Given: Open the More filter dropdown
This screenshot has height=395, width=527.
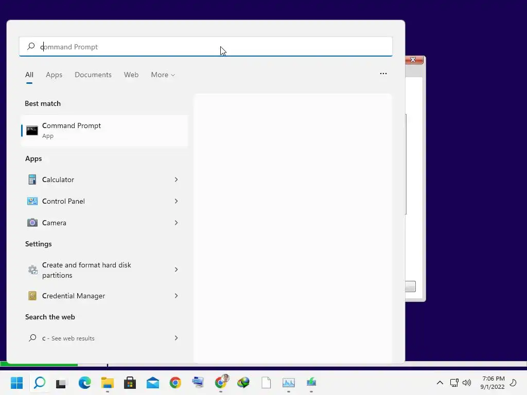Looking at the screenshot, I should pyautogui.click(x=163, y=75).
